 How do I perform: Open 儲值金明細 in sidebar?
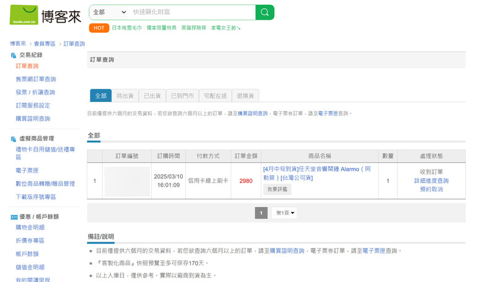[x=30, y=267]
